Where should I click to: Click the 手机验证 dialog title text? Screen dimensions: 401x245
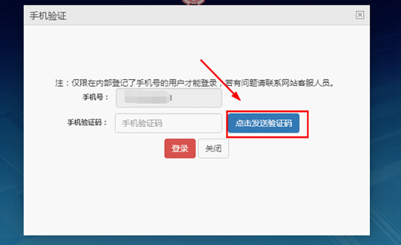point(48,16)
